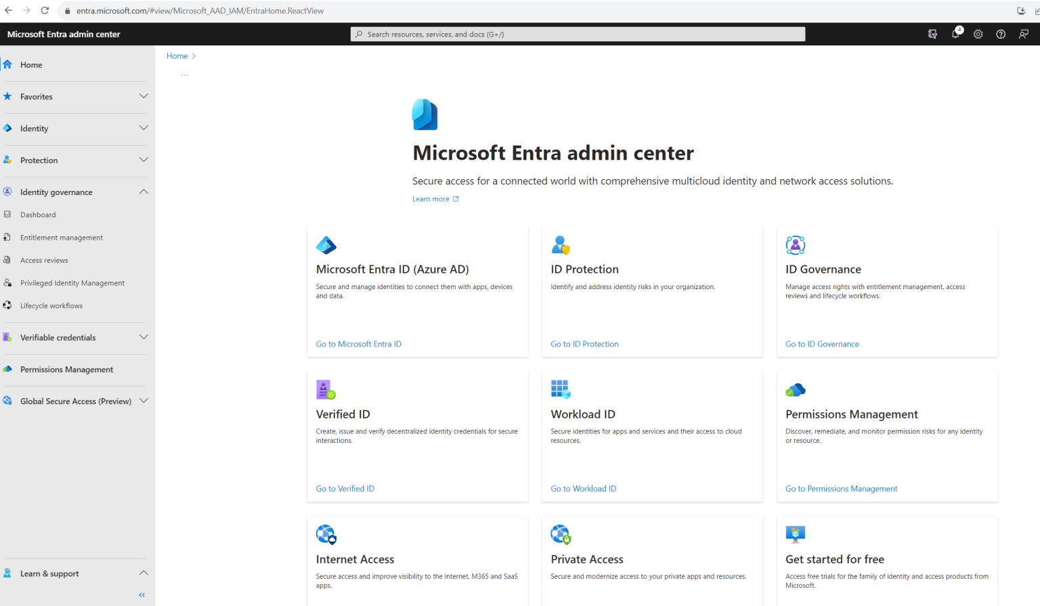Click Go to Microsoft Entra ID
Screen dimensions: 1040x606
pyautogui.click(x=358, y=344)
